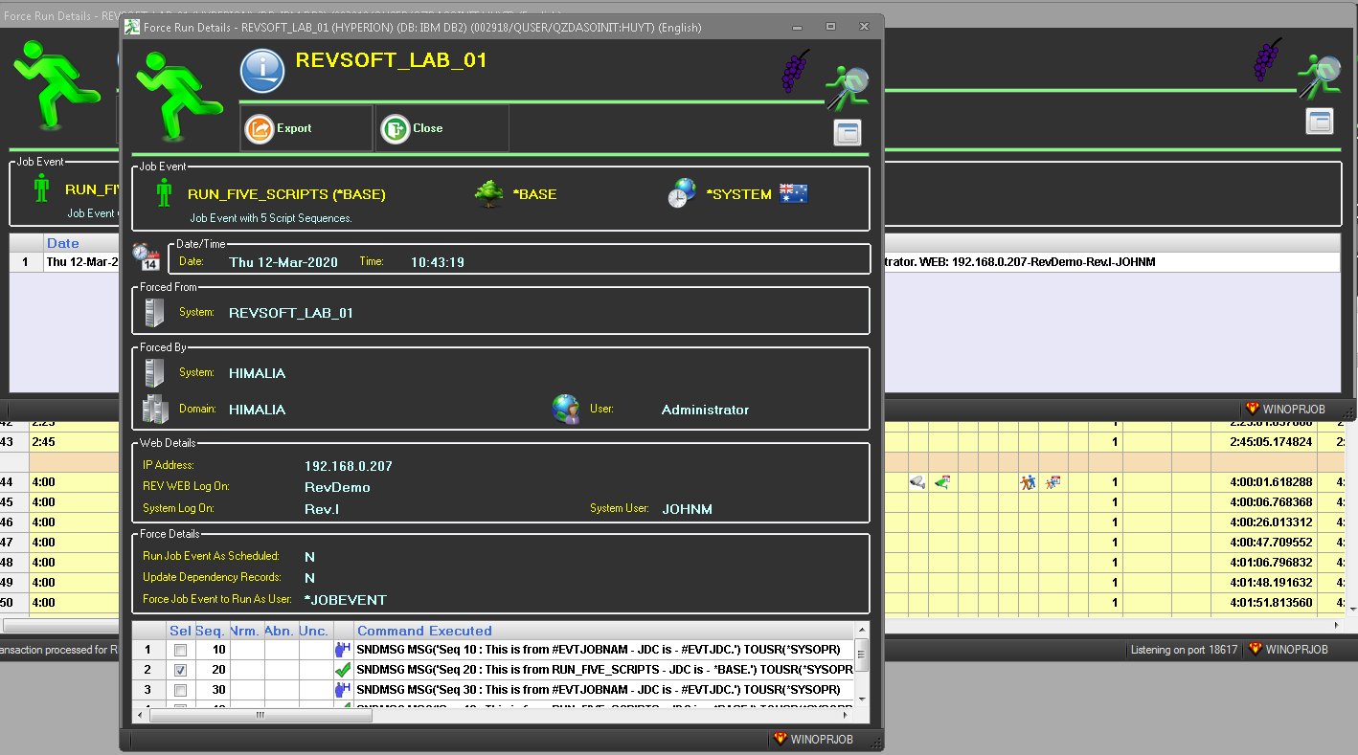Click the window layout icon below the magnifier
This screenshot has width=1358, height=755.
click(x=848, y=133)
